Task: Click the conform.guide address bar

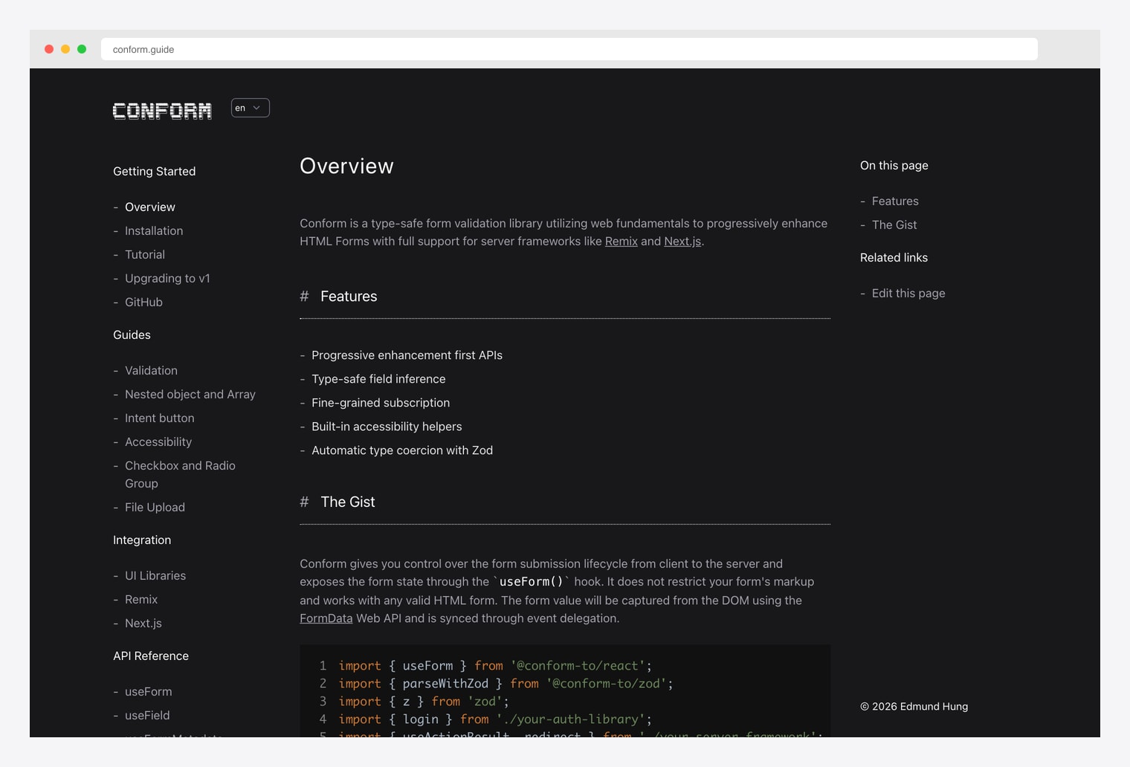Action: [569, 49]
